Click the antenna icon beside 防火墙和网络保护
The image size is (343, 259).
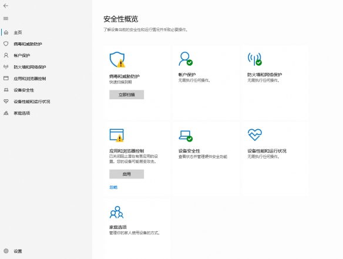[6, 67]
